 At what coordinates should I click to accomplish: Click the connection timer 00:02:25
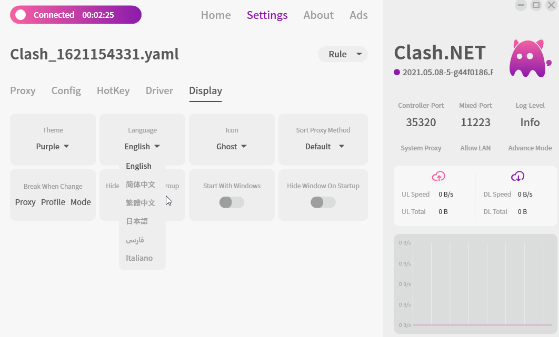(98, 15)
